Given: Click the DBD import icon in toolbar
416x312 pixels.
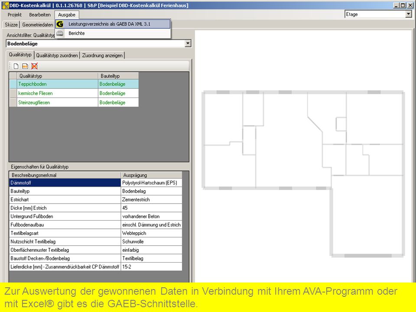Looking at the screenshot, I should point(25,66).
